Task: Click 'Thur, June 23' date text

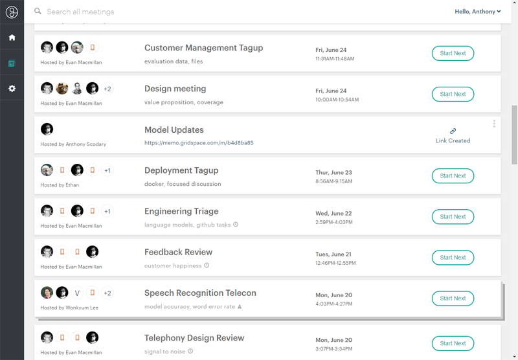Action: 333,172
